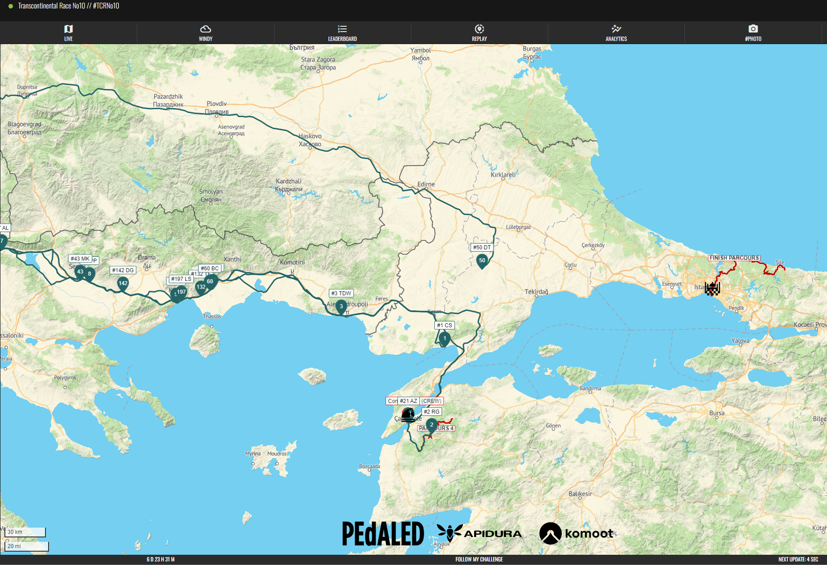This screenshot has height=565, width=827.
Task: Open the #PHOTO tab
Action: 753,33
